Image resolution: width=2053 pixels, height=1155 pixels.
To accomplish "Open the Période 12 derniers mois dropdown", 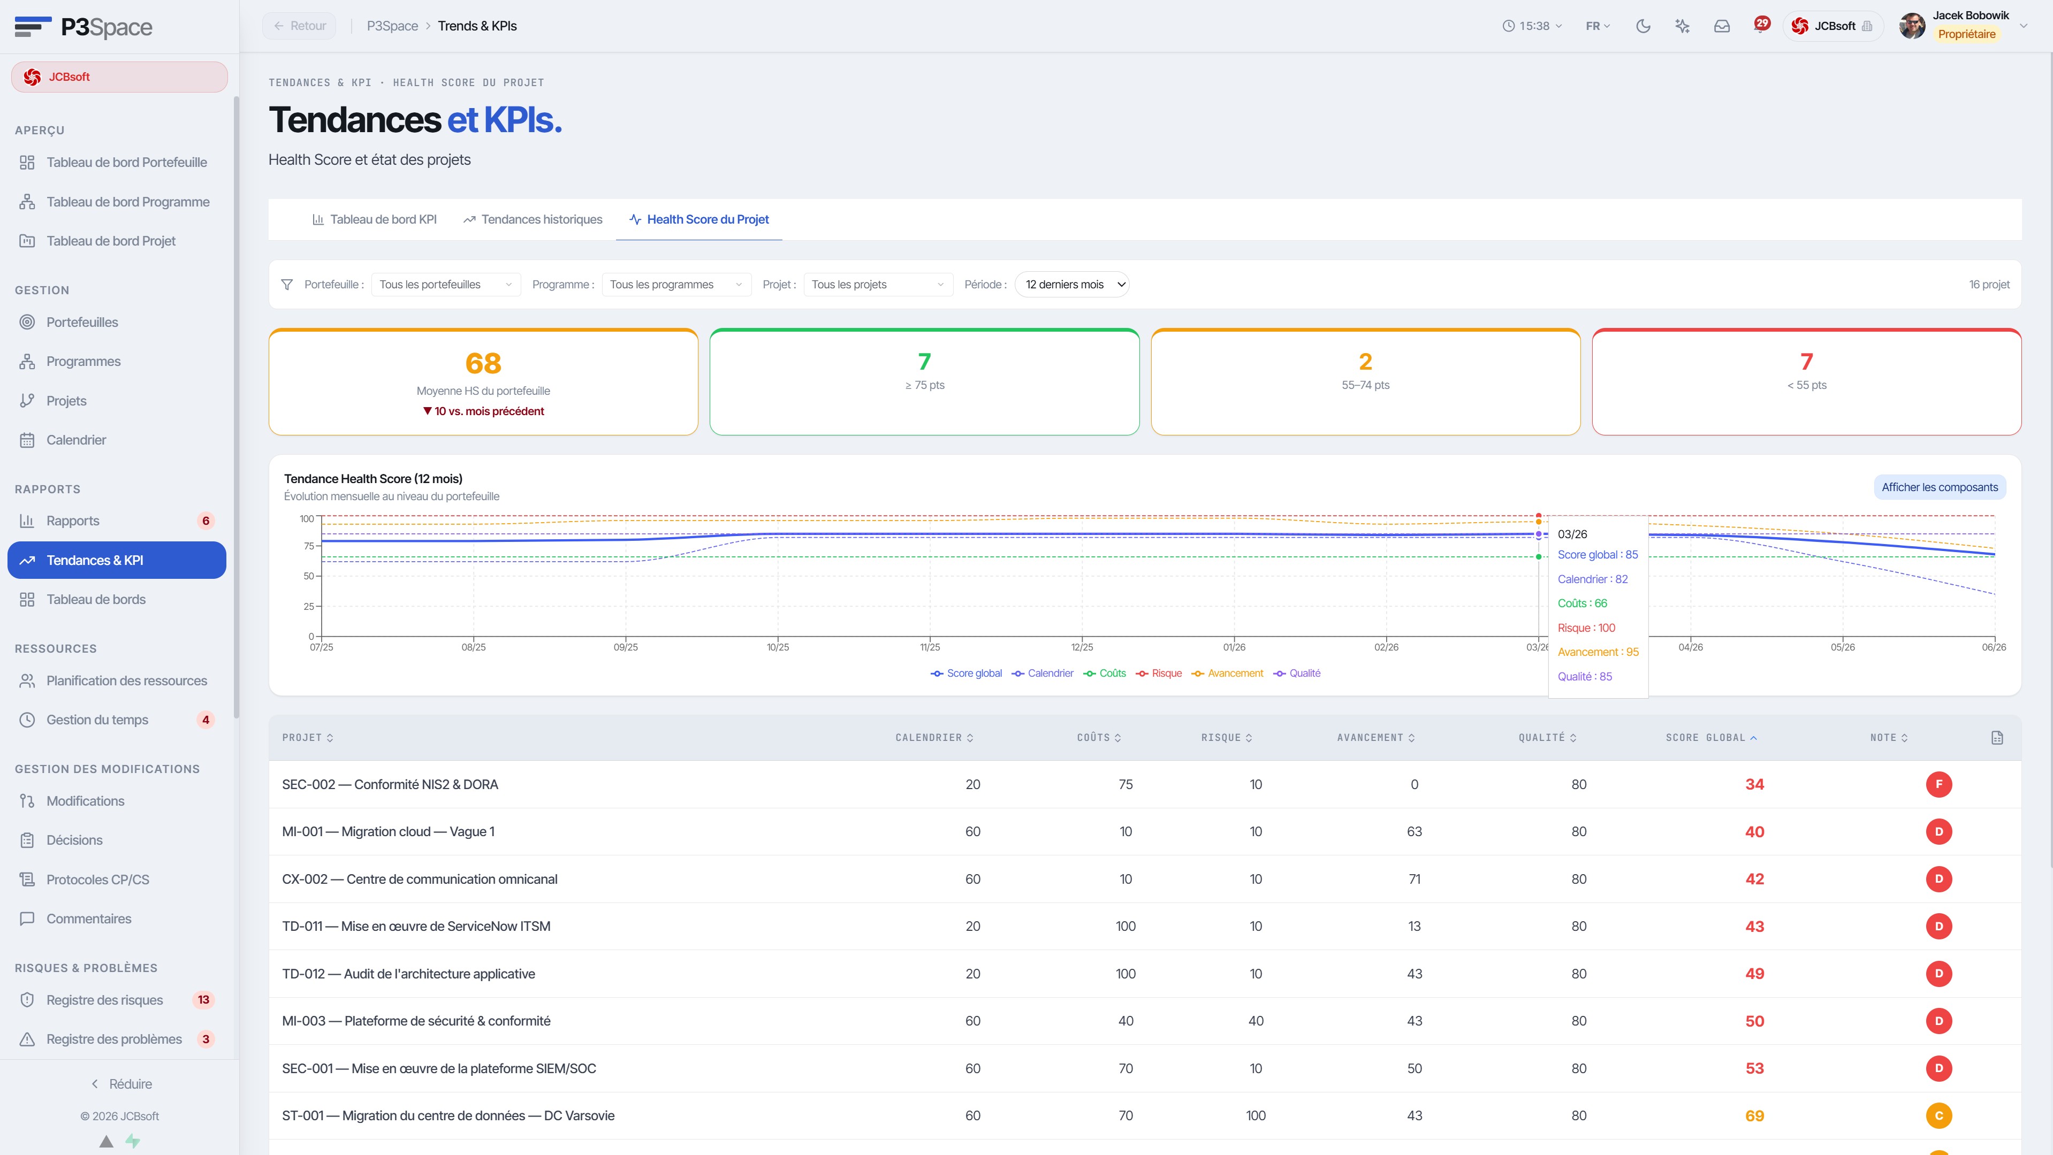I will 1072,285.
